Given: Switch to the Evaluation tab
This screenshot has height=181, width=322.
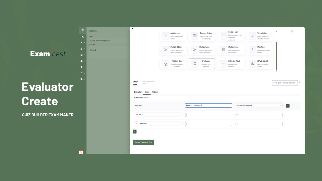Looking at the screenshot, I should coord(138,92).
